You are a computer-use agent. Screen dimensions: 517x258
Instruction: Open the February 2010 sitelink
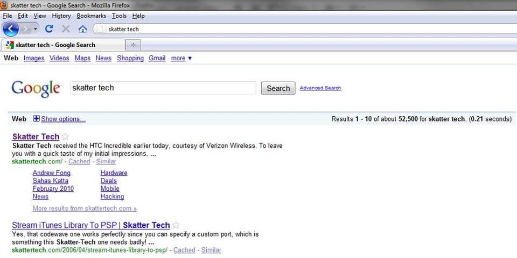click(x=53, y=189)
